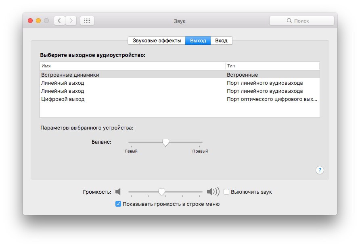
Task: Click the loud volume speaker icon
Action: (213, 191)
